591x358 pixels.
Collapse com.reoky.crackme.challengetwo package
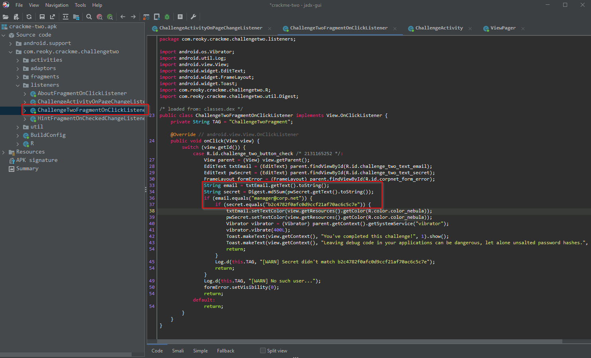11,52
